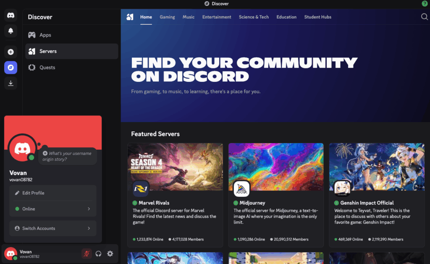Click the Midjourney sailboat server icon

(x=241, y=188)
